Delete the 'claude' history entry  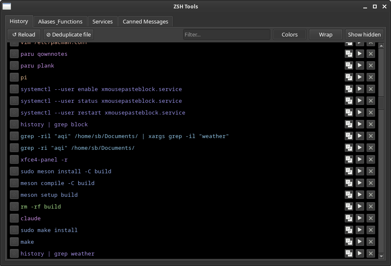click(x=370, y=218)
